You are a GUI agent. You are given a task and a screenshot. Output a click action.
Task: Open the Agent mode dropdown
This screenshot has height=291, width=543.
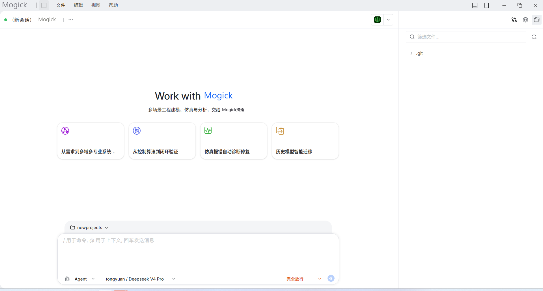[x=80, y=279]
